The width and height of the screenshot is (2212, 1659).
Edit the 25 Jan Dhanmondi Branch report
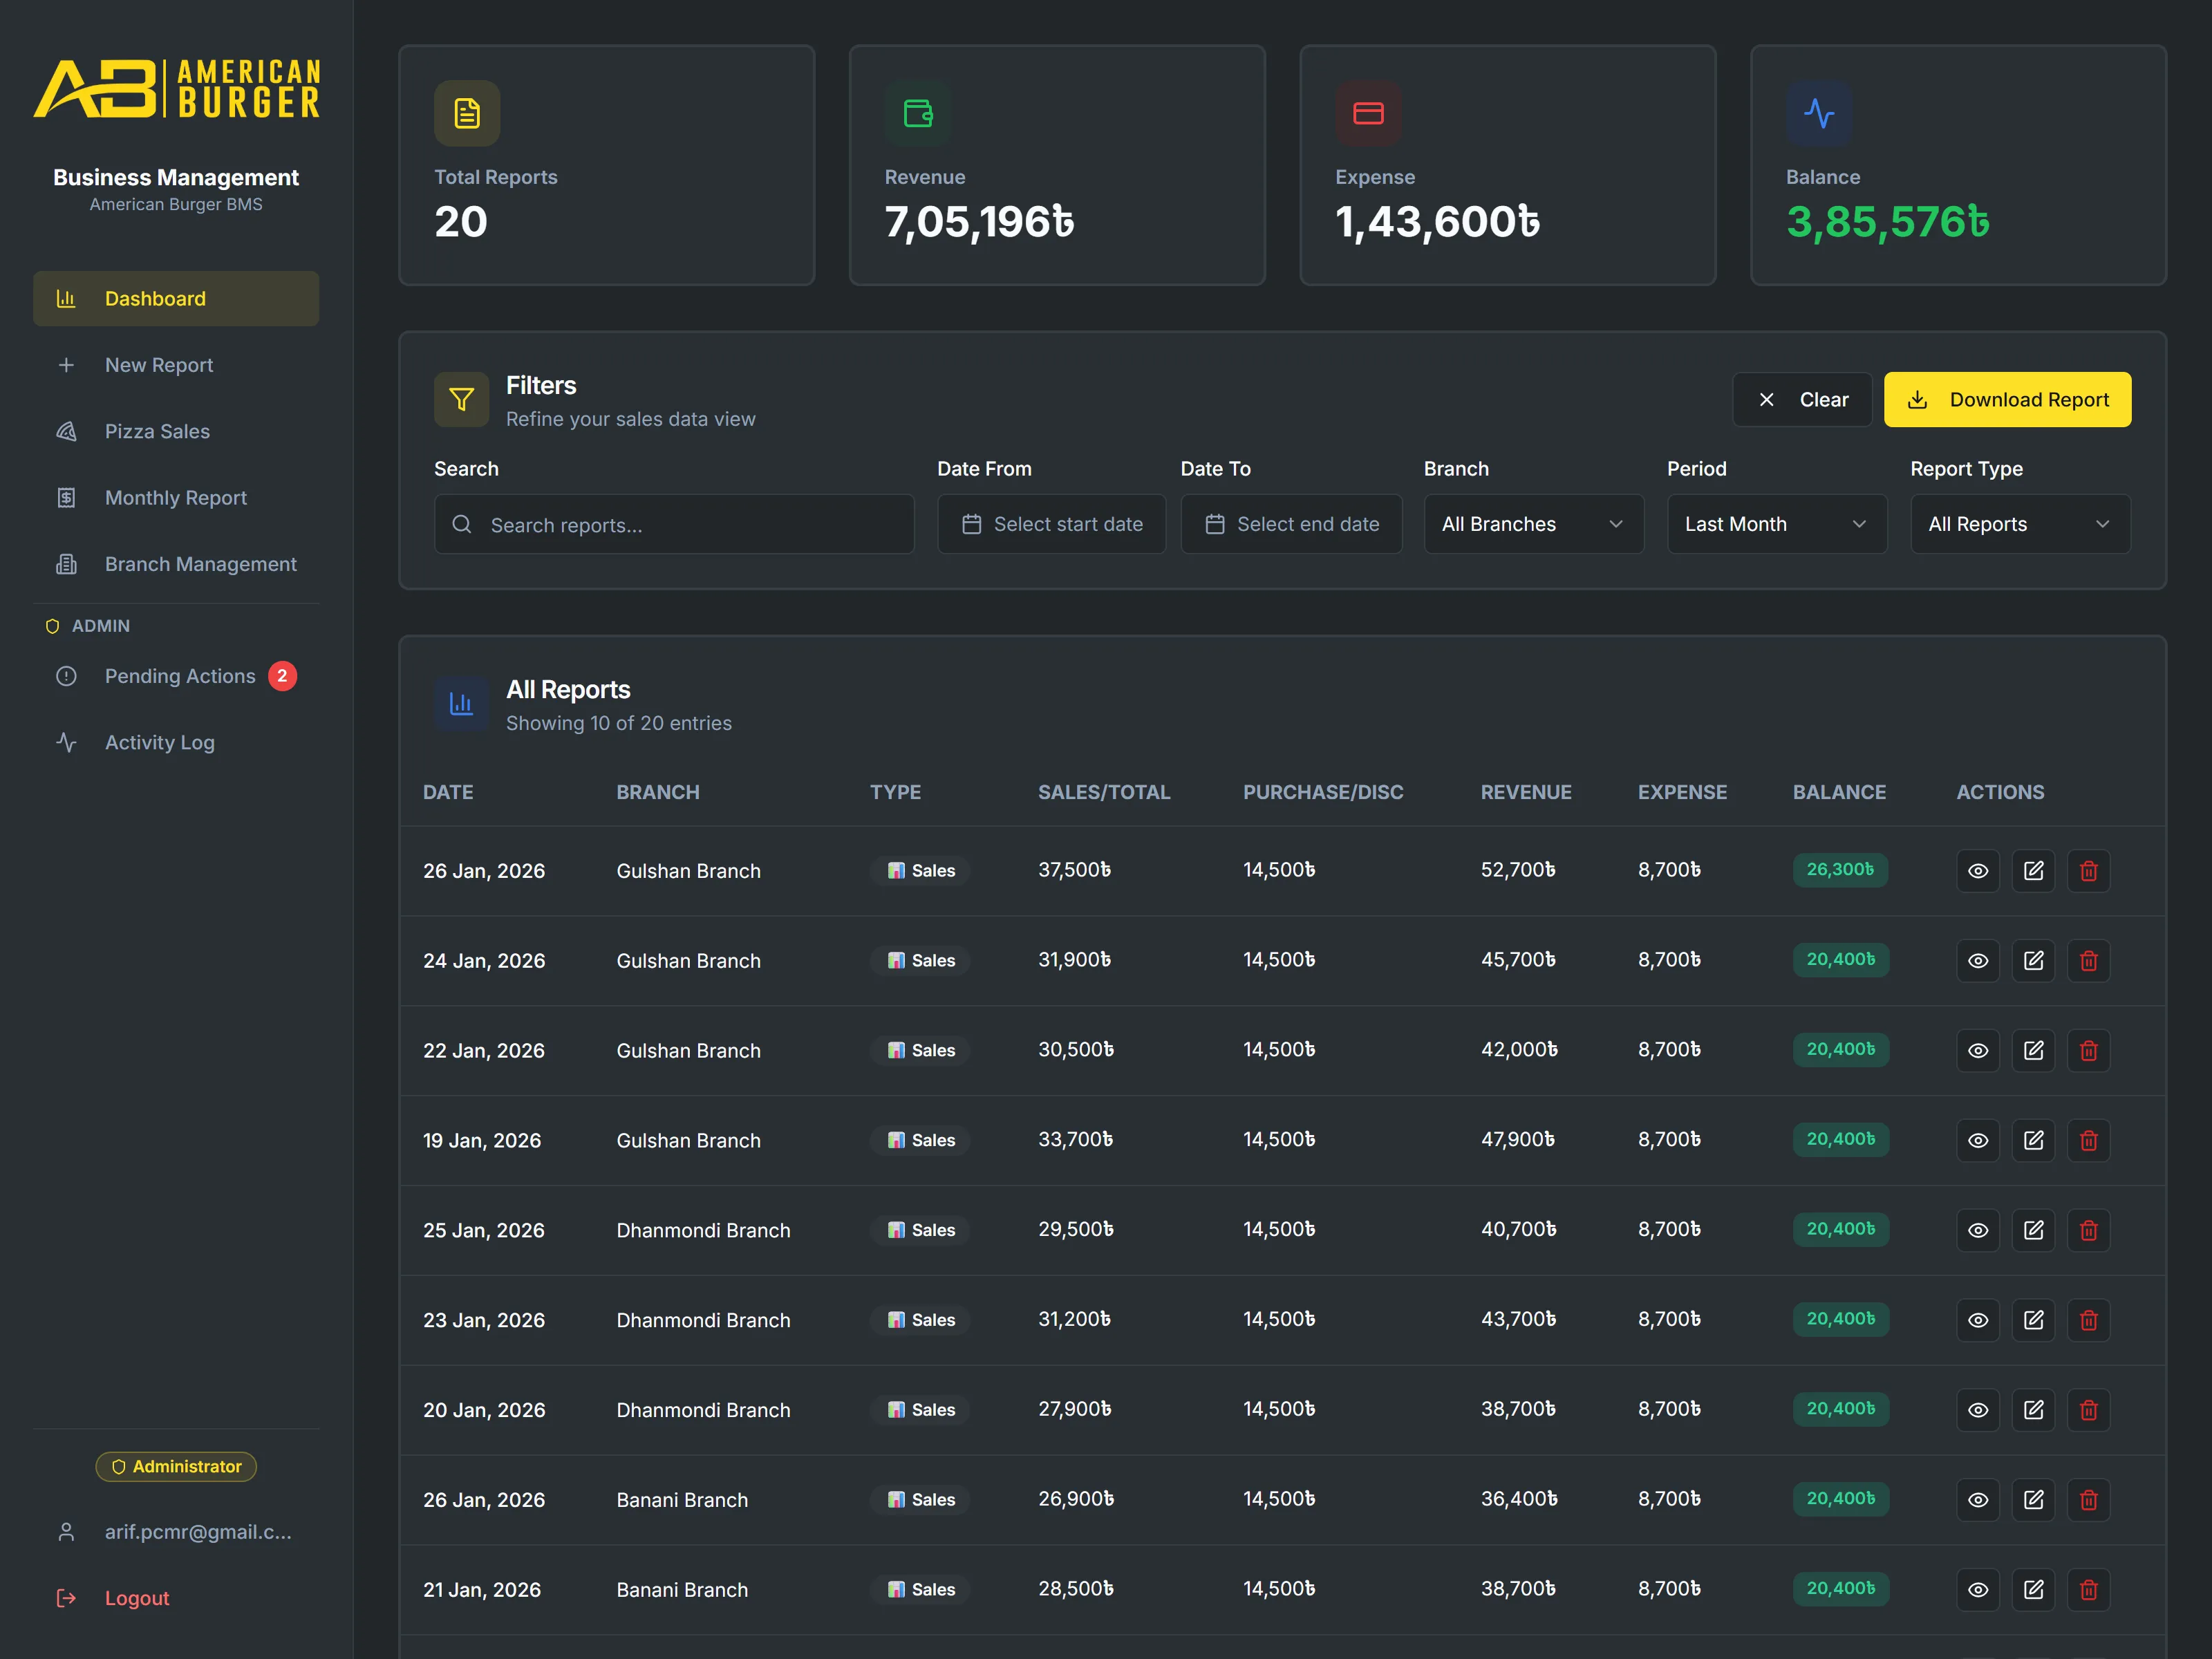tap(2033, 1230)
